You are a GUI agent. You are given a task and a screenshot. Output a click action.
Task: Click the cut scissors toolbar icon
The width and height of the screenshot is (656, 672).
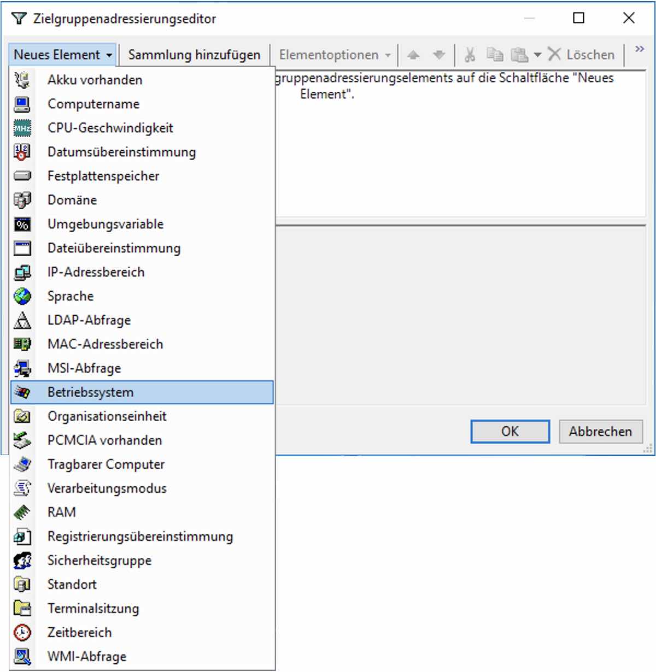470,55
